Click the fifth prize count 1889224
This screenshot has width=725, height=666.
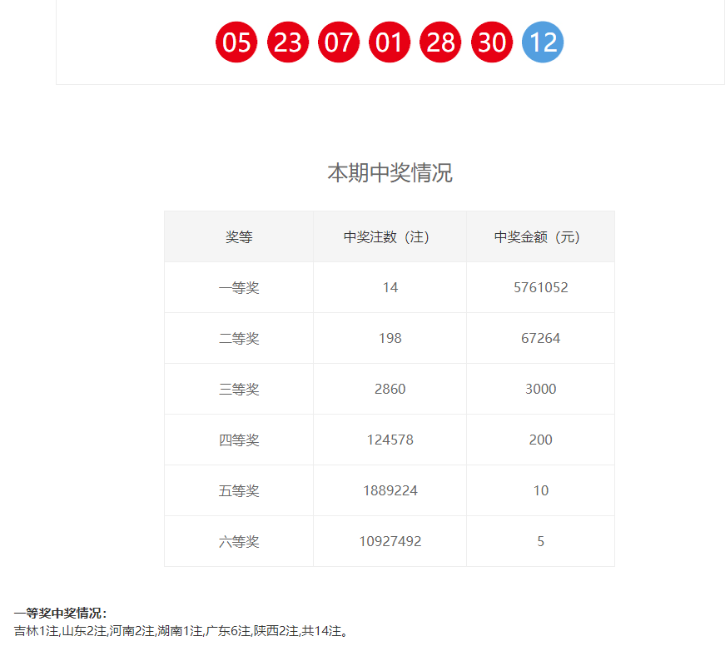point(390,490)
